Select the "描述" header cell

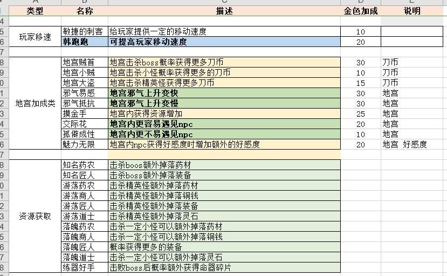coord(224,11)
